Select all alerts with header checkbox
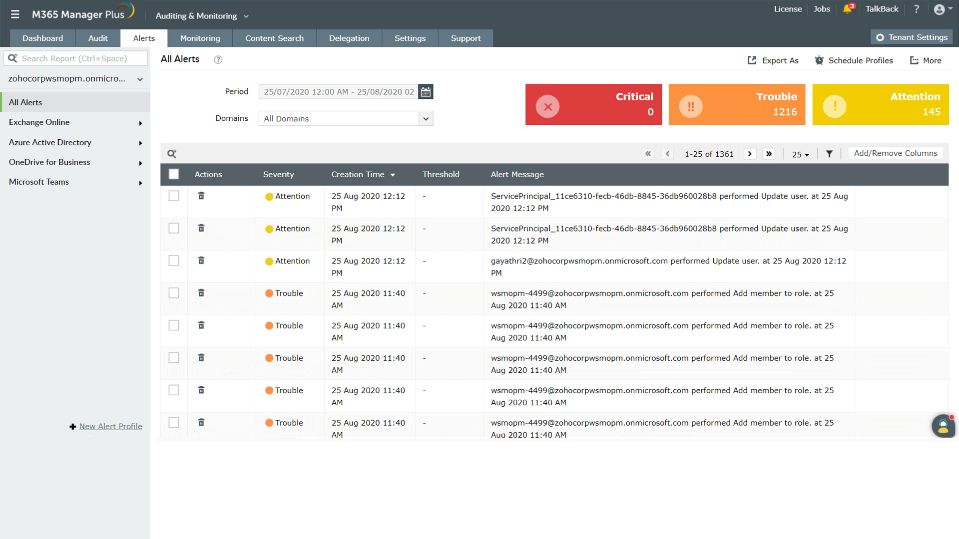This screenshot has height=539, width=959. click(x=174, y=174)
